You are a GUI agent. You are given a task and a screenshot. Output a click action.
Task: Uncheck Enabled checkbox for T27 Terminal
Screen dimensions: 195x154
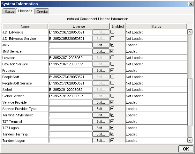coord(112,121)
